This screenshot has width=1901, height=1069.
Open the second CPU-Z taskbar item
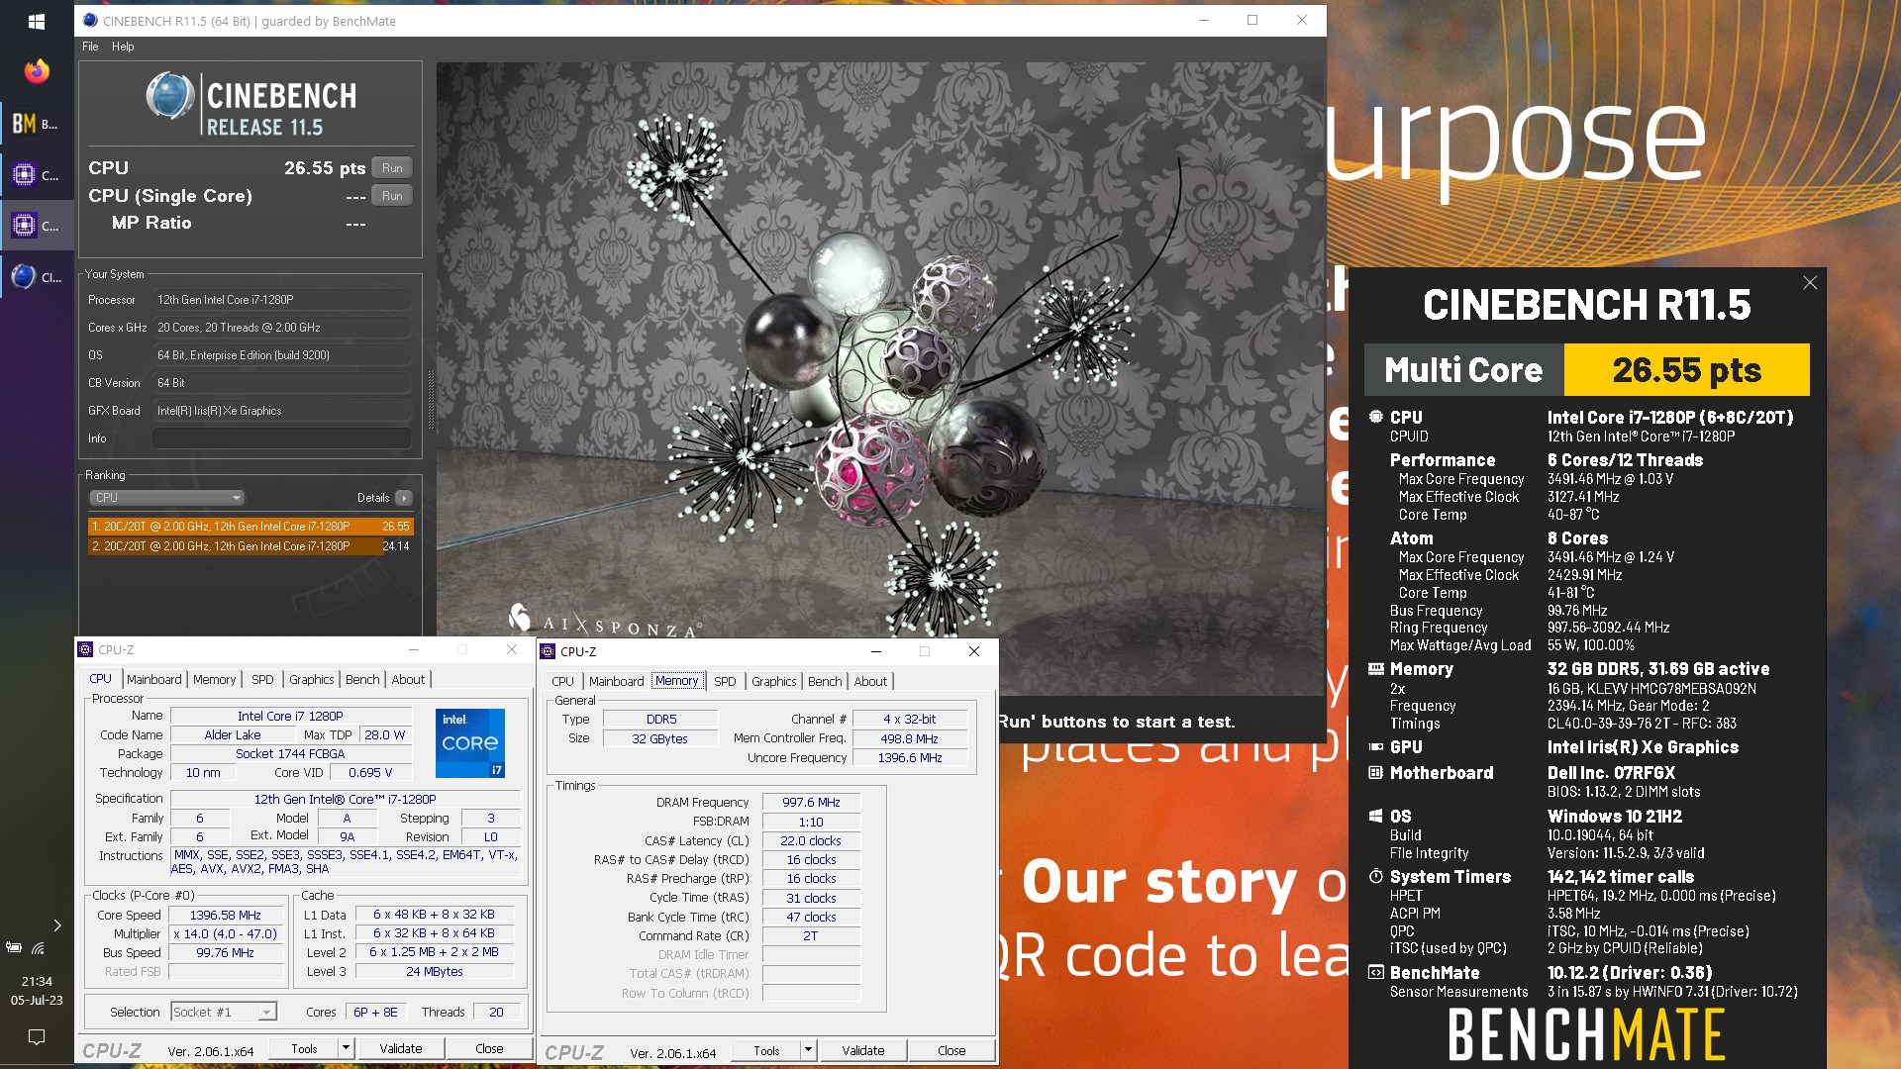[x=37, y=226]
